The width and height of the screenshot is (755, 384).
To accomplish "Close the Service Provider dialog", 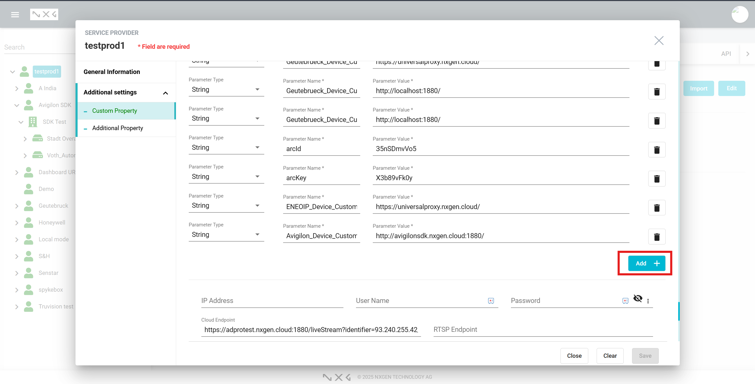I will click(659, 40).
